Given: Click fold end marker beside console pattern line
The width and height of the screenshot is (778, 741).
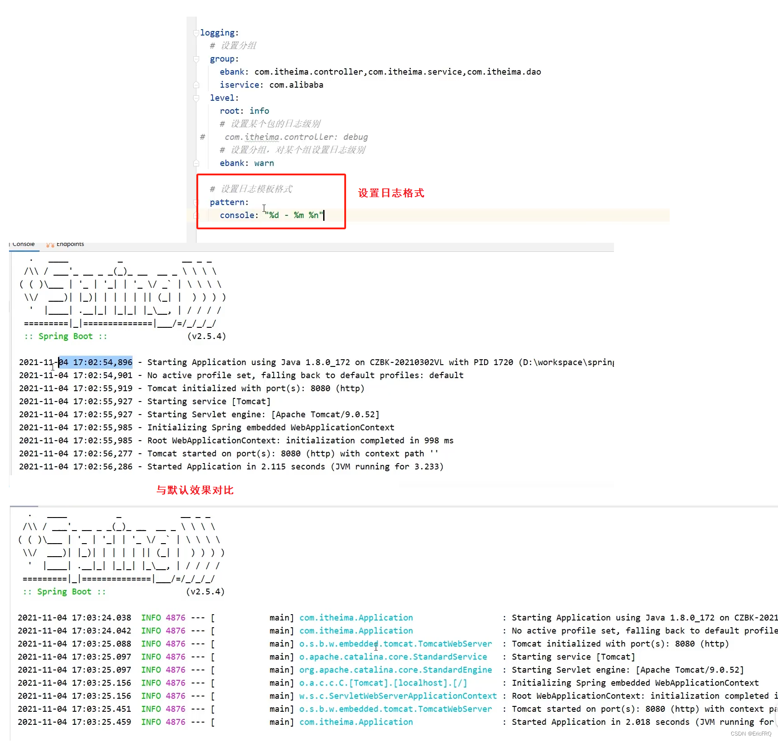Looking at the screenshot, I should click(196, 215).
